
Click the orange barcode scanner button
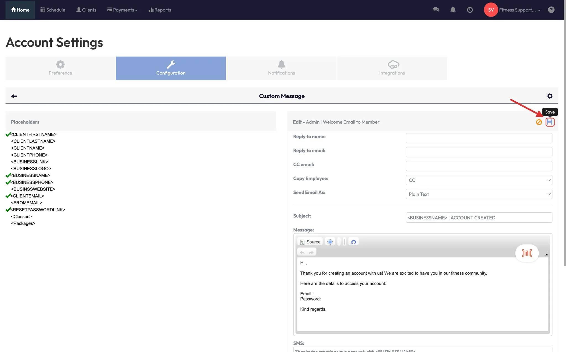527,253
